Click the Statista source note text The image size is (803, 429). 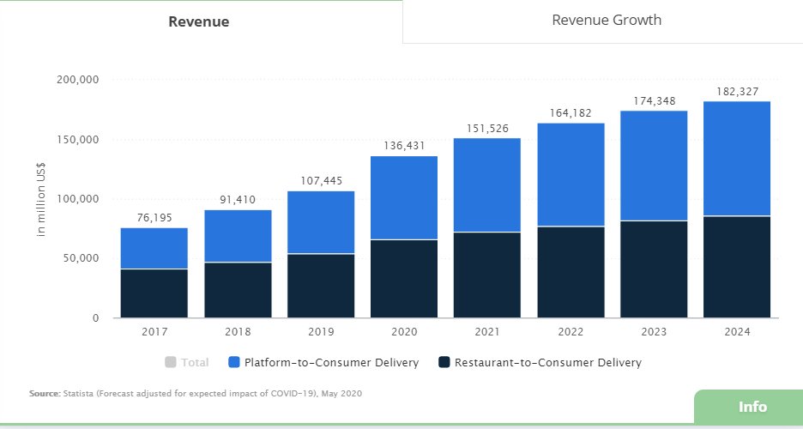(x=196, y=394)
